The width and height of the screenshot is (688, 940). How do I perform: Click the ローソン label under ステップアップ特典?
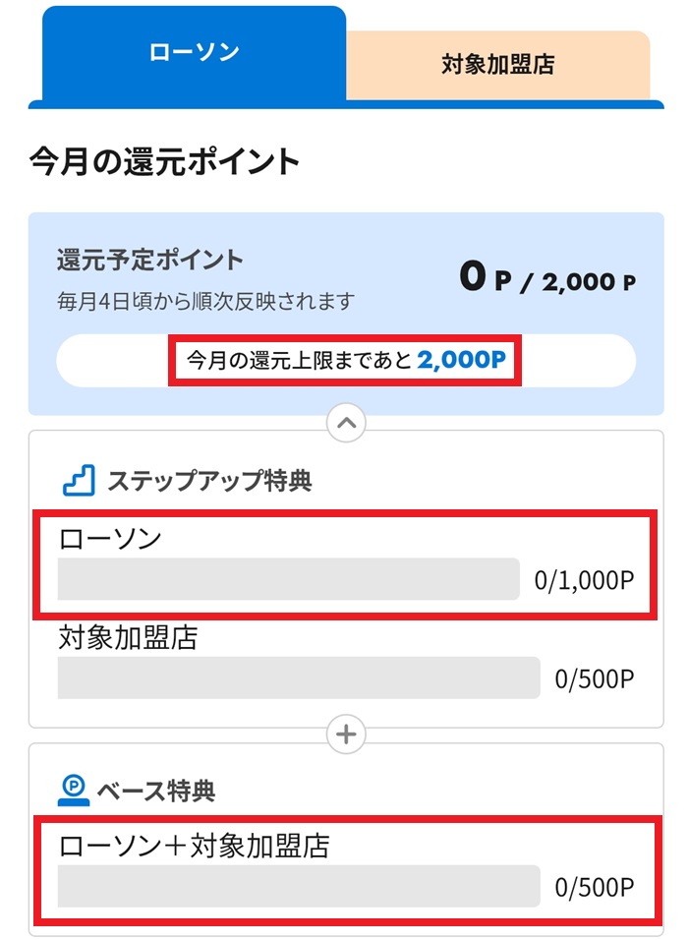click(109, 538)
